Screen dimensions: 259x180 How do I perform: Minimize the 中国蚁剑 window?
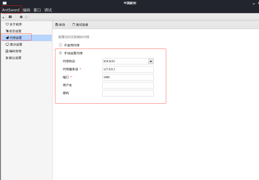(254, 4)
